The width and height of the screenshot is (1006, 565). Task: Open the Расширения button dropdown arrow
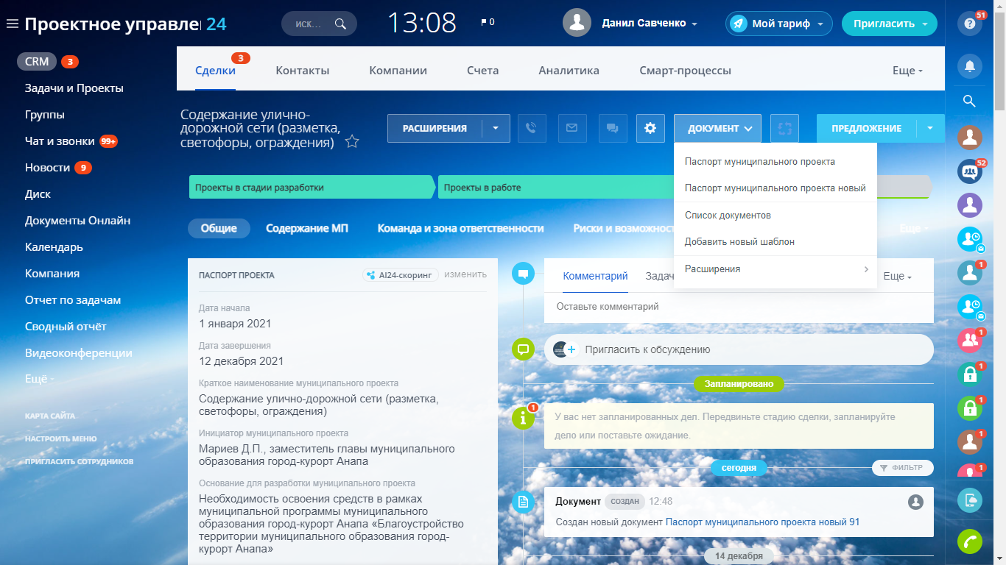(x=496, y=128)
